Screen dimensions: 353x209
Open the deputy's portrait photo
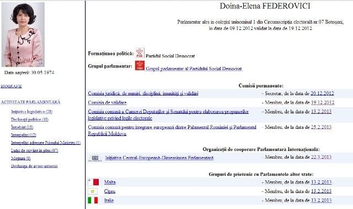pos(23,34)
